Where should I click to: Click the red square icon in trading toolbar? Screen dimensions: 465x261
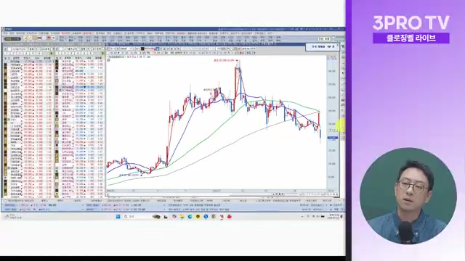pos(49,38)
